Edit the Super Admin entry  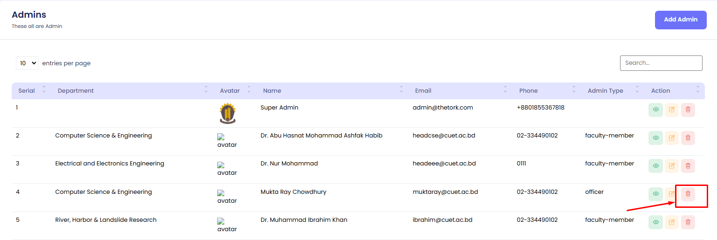click(671, 110)
